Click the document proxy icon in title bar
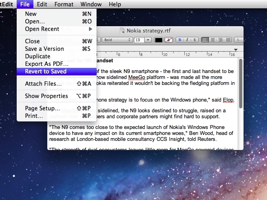 [122, 31]
